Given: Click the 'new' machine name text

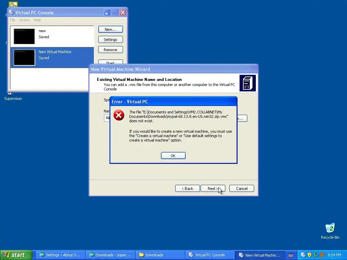Looking at the screenshot, I should 42,31.
